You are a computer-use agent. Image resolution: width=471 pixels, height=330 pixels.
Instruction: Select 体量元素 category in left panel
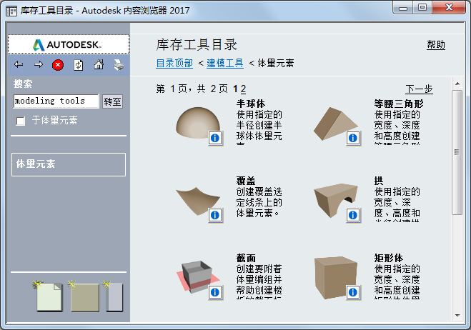(69, 164)
